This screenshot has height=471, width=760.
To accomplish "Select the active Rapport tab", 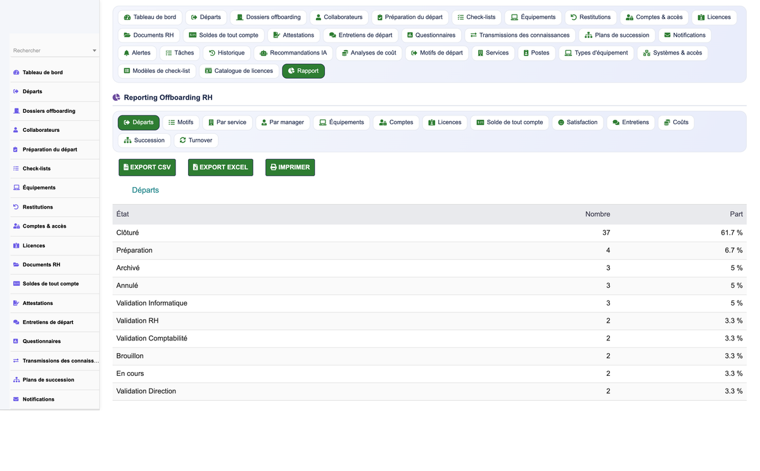I will point(303,71).
